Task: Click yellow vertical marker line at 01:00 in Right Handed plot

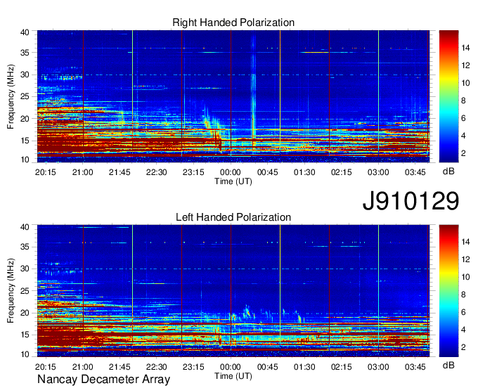Action: 280,93
